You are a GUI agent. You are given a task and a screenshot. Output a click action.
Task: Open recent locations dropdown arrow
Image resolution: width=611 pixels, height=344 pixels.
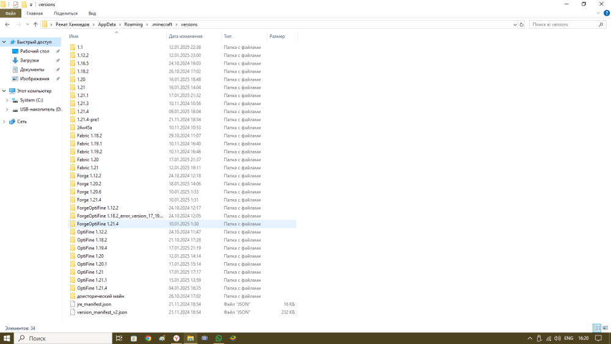point(27,24)
